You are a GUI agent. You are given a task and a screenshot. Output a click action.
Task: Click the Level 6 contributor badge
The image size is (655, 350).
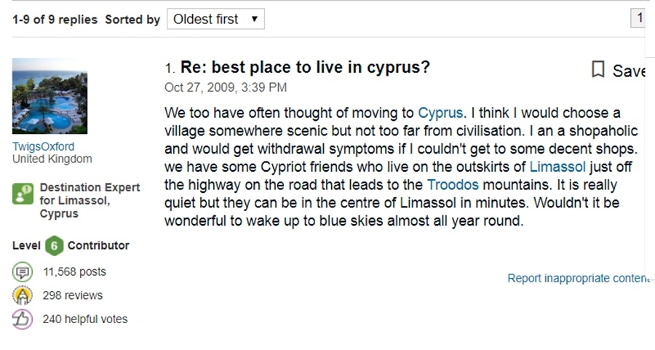pos(55,246)
